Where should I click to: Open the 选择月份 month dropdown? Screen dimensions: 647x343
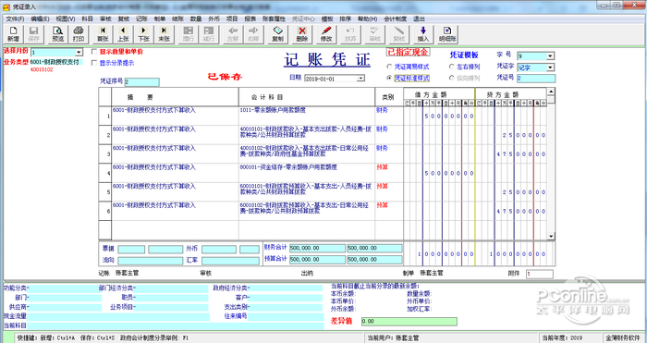pyautogui.click(x=79, y=53)
